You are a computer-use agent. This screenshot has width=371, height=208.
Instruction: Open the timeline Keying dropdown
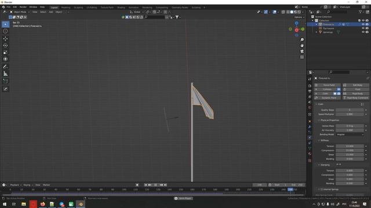[28, 185]
